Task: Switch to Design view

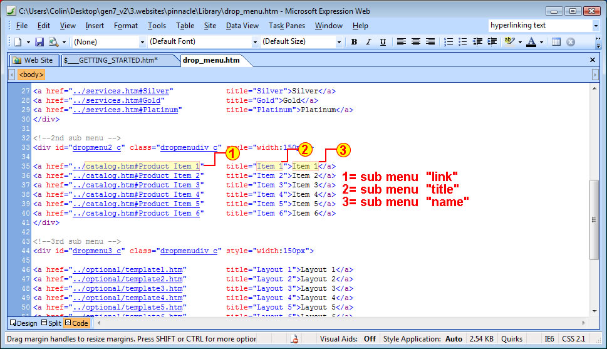Action: (23, 323)
